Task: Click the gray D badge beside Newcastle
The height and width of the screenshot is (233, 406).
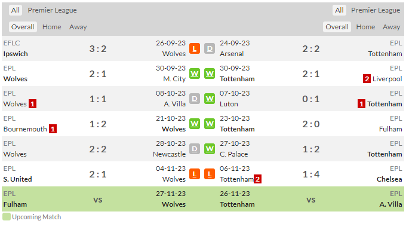Action: [x=195, y=149]
